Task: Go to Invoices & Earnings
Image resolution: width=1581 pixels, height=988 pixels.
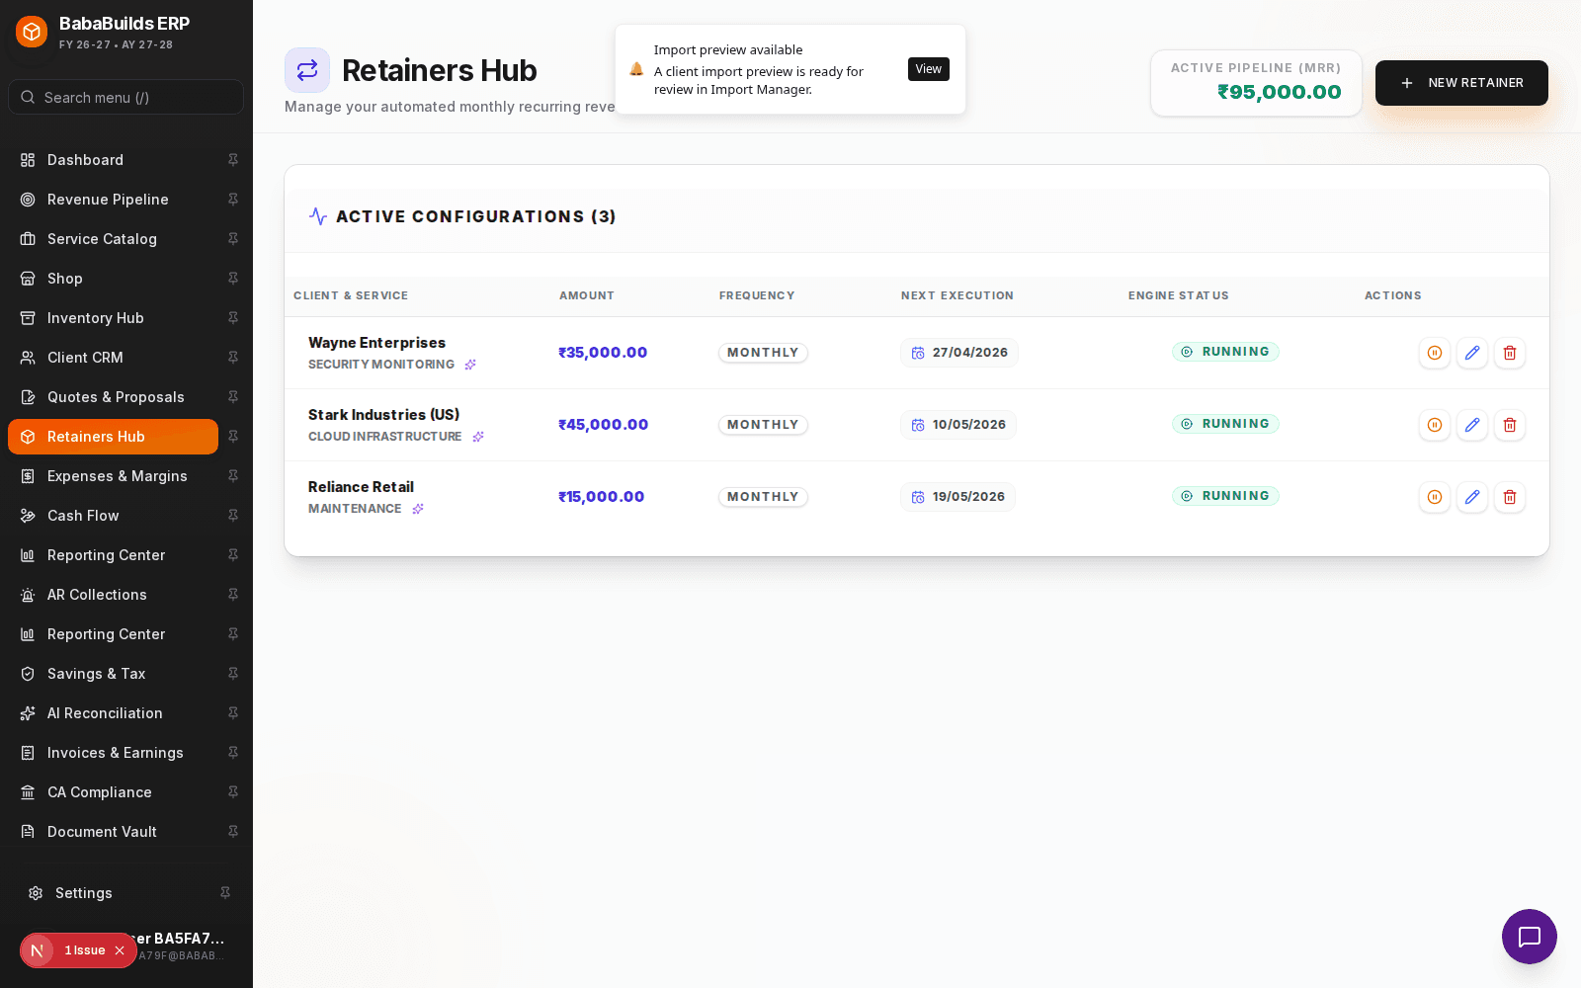Action: click(x=113, y=753)
